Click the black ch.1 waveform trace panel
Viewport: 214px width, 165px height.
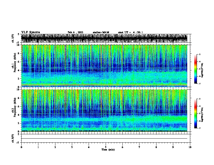pos(104,38)
